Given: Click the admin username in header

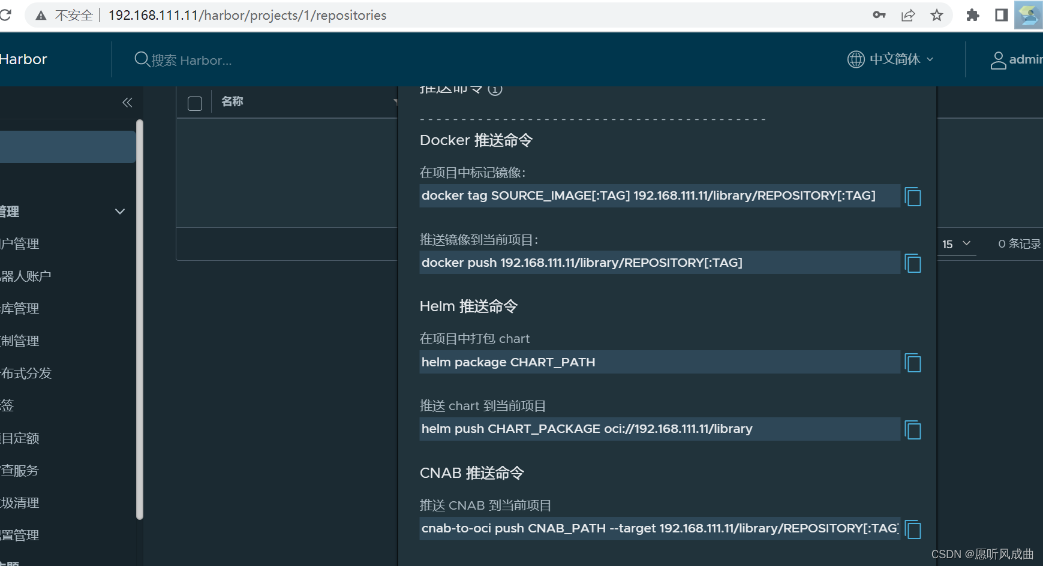Looking at the screenshot, I should (x=1026, y=59).
